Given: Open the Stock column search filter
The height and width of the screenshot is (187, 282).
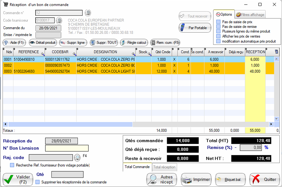Looking at the screenshot, I should (x=149, y=54).
